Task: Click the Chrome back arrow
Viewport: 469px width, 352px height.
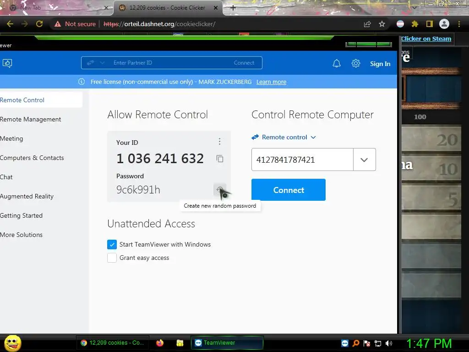Action: (10, 24)
